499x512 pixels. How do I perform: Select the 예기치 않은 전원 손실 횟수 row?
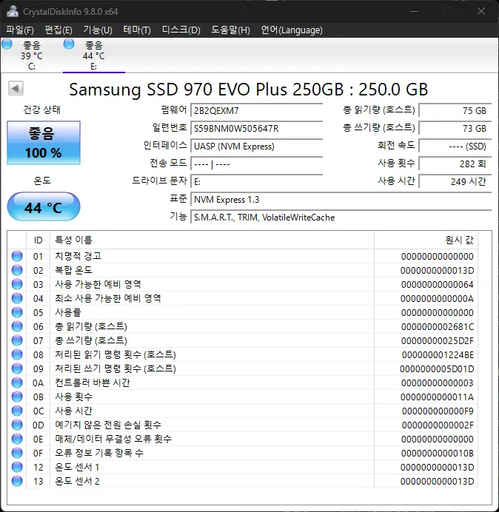tap(243, 425)
